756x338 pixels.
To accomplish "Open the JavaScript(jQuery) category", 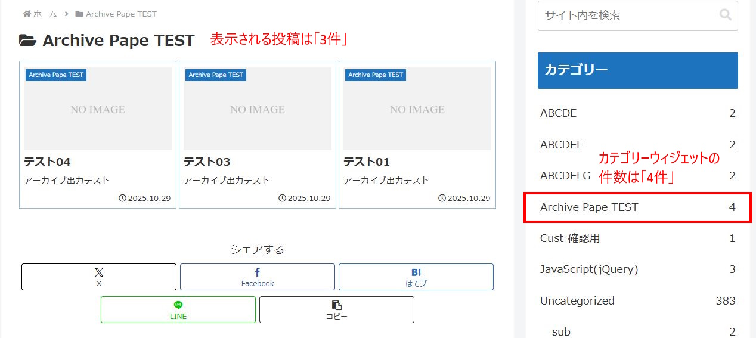I will coord(589,269).
